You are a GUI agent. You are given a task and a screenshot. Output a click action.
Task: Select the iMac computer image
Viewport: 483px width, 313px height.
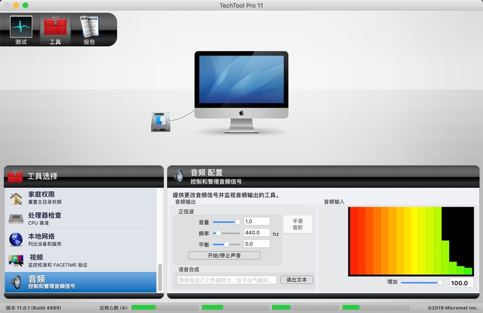(x=241, y=92)
